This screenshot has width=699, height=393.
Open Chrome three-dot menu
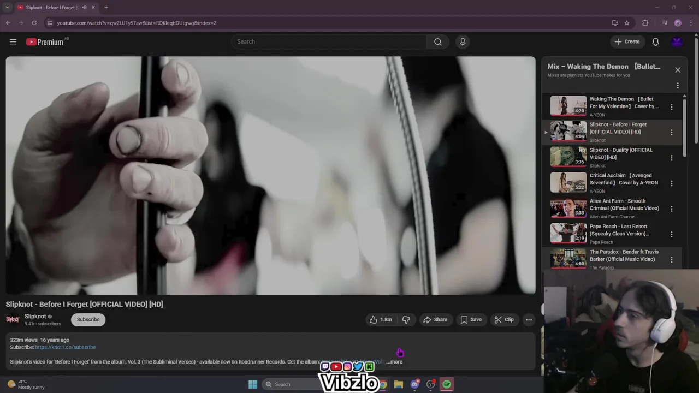[690, 23]
